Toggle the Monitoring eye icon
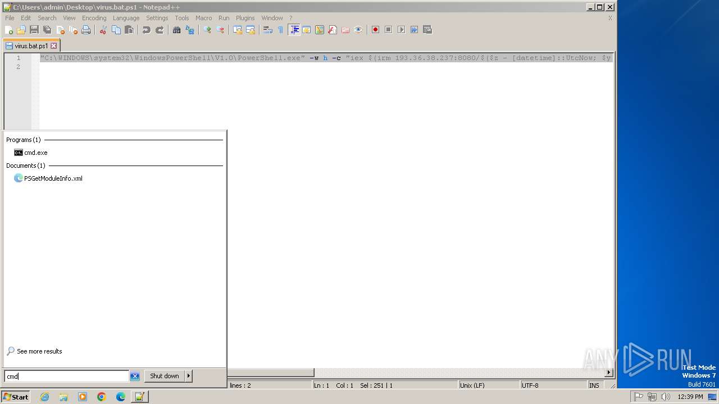Viewport: 719px width, 404px height. pos(358,30)
